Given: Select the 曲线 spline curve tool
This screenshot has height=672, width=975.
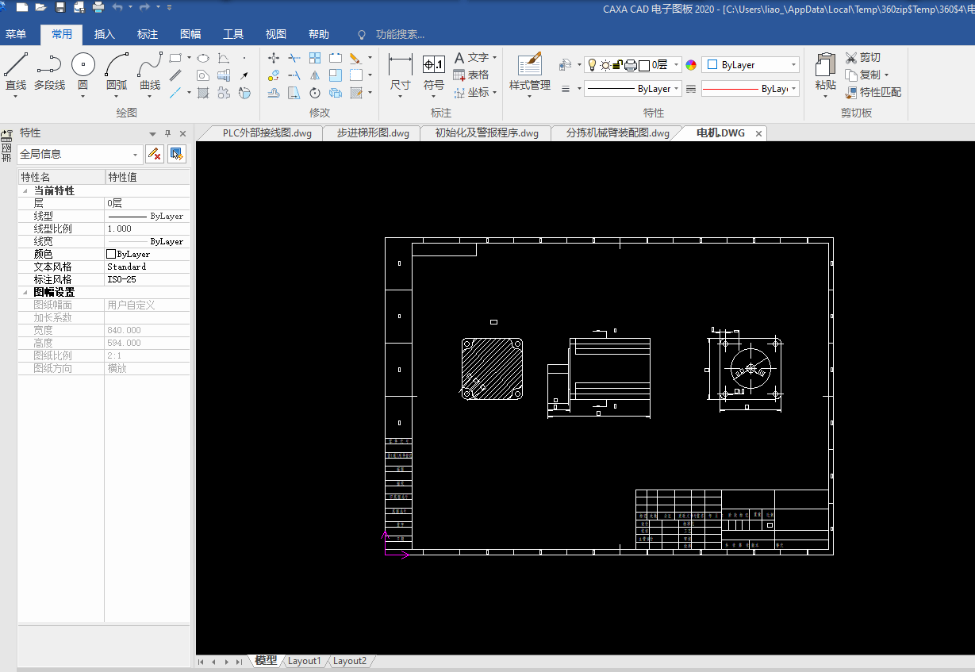Looking at the screenshot, I should [x=150, y=71].
